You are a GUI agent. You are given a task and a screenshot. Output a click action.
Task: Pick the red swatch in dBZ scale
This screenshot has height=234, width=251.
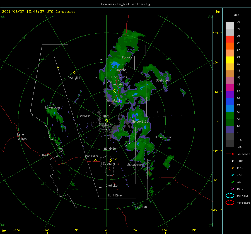(x=230, y=39)
